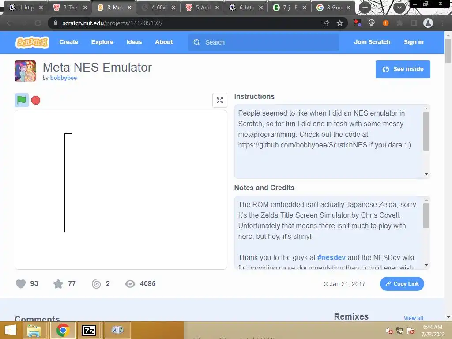Open Chrome extensions puzzle icon
This screenshot has width=452, height=339.
pos(399,23)
